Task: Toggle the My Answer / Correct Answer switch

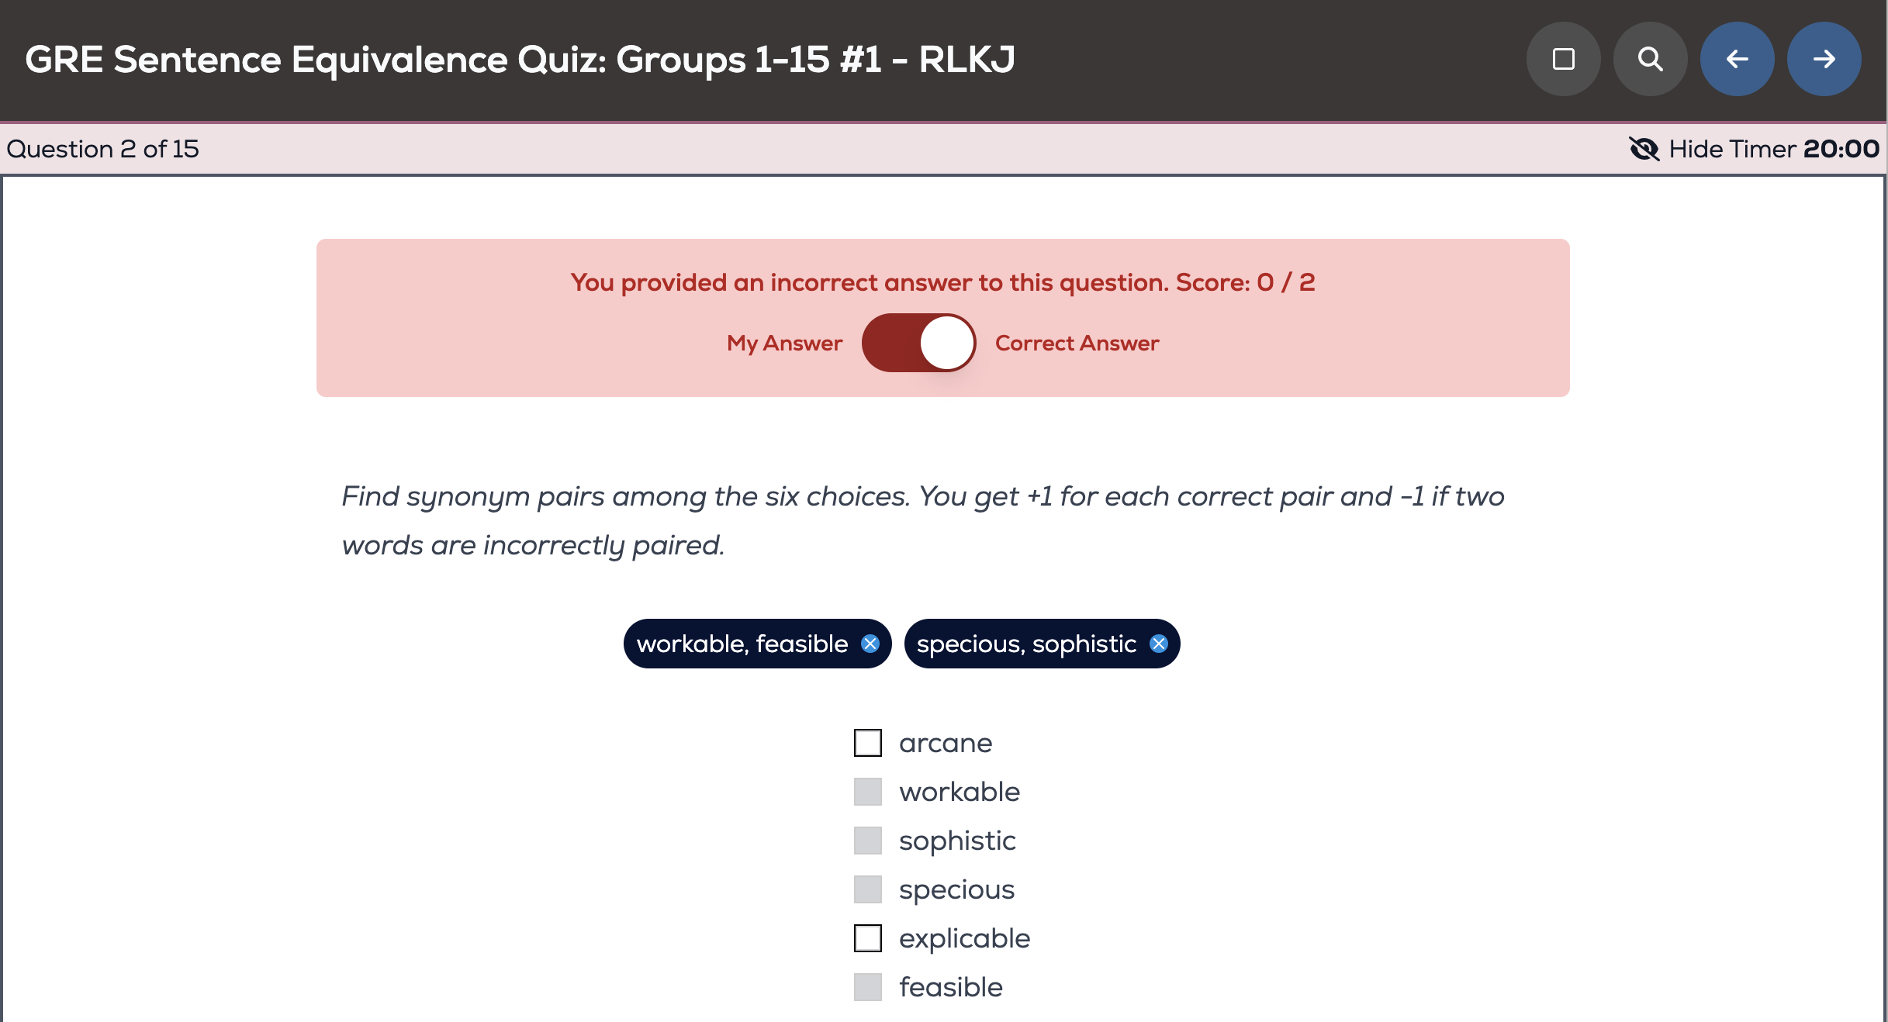Action: click(x=918, y=343)
